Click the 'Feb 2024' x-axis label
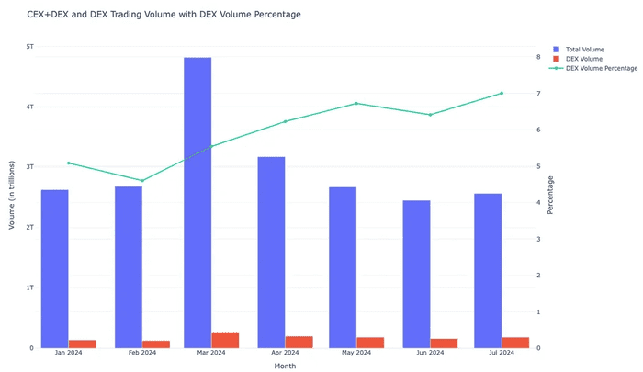 [x=142, y=353]
